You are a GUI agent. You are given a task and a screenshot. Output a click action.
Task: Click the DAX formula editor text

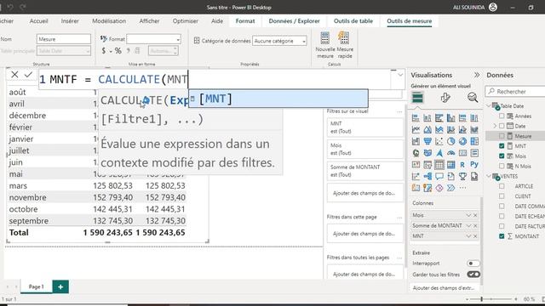(x=215, y=79)
